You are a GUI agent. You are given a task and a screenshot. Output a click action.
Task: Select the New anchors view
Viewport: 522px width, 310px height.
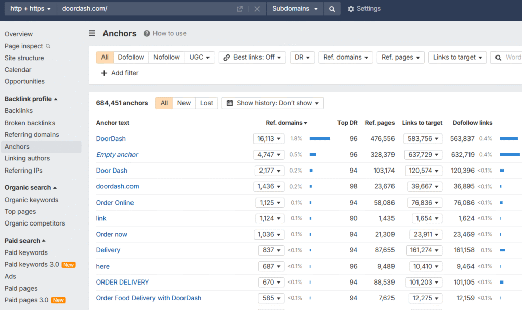(x=184, y=103)
